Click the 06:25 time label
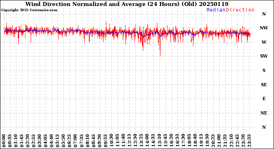This screenshot has height=149, width=274. tap(69, 141)
